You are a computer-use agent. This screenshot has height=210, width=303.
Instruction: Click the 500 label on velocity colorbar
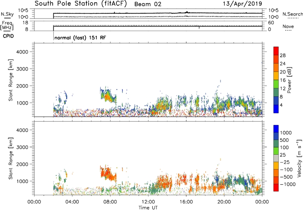tap(284, 140)
